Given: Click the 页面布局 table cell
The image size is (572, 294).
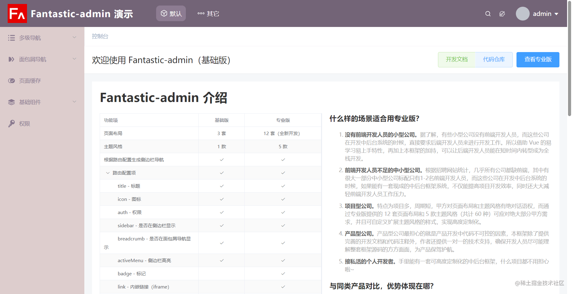Looking at the screenshot, I should pos(149,133).
